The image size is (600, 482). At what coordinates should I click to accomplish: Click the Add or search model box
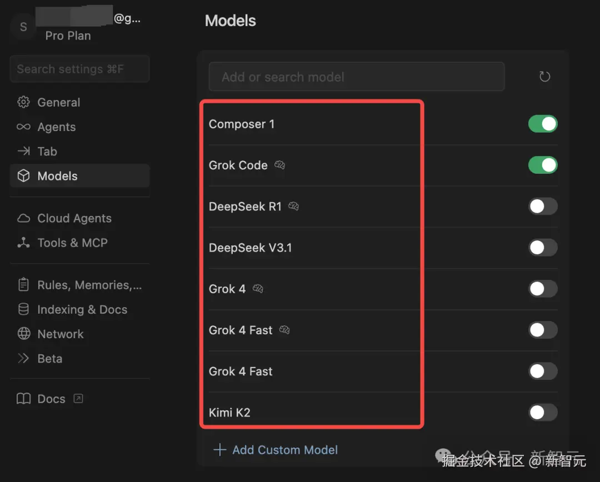coord(356,77)
